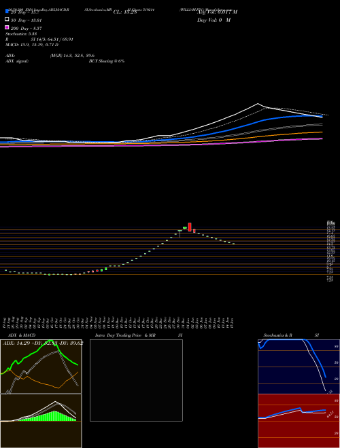Viewport: 340px width, 448px height.
Task: Select the '200 Day = 8.57' label
Action: 27,29
